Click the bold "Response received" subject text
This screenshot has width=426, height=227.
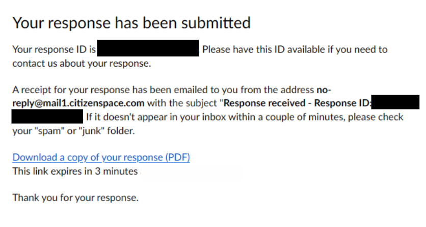coord(265,104)
